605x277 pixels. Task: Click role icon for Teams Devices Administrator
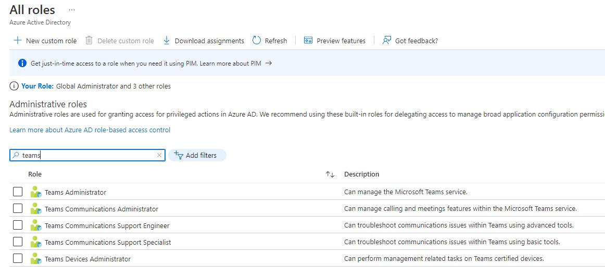pyautogui.click(x=36, y=258)
